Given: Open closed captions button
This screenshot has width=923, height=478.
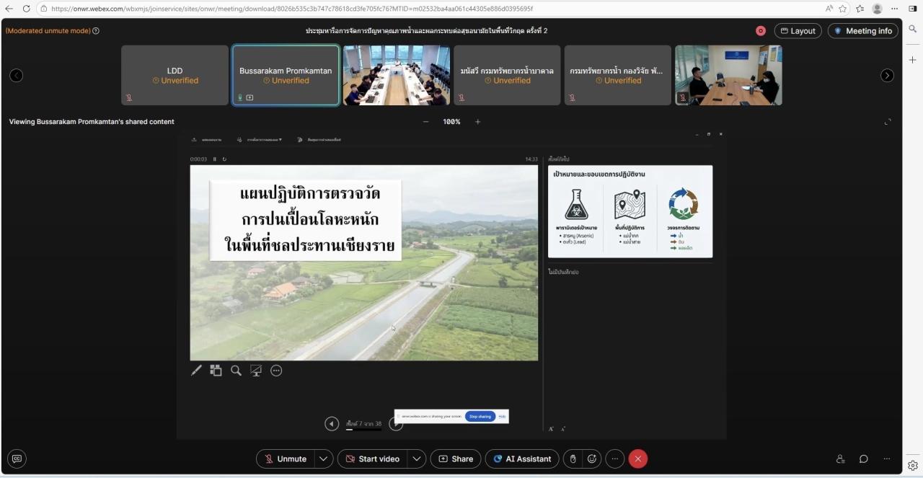Looking at the screenshot, I should tap(17, 459).
